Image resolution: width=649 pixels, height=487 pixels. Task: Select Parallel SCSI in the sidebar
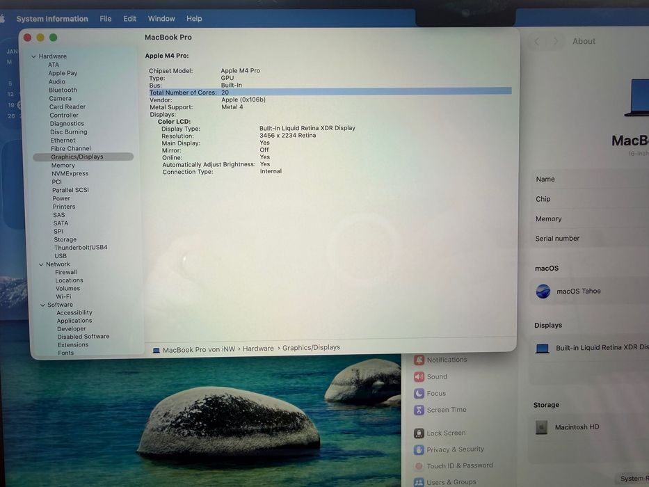70,190
